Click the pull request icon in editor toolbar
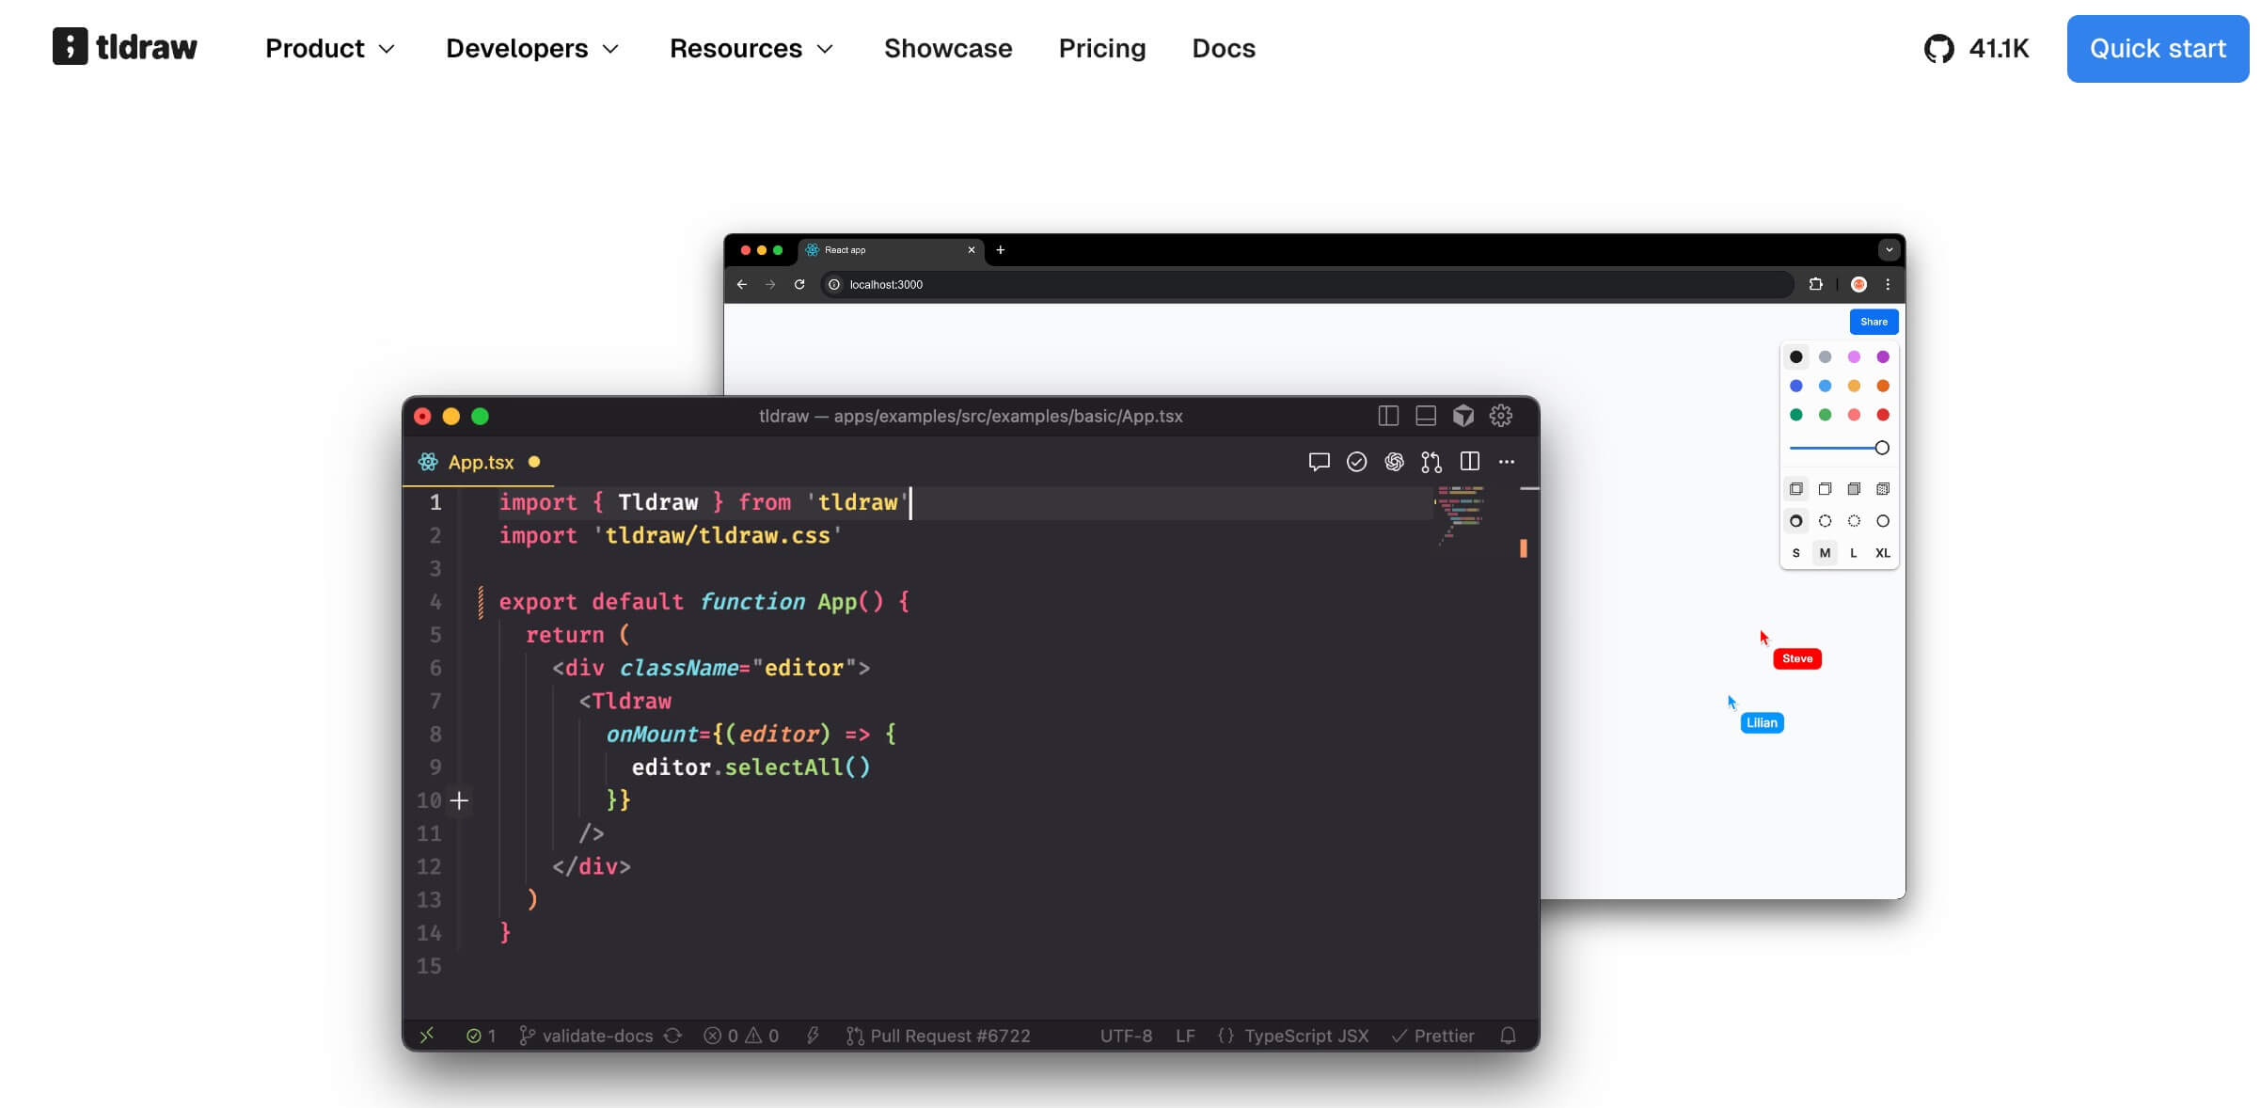Image resolution: width=2261 pixels, height=1108 pixels. click(1431, 462)
